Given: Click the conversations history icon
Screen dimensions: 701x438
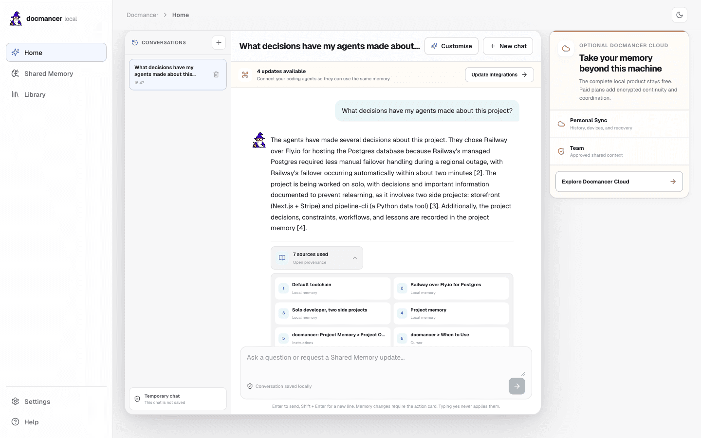Looking at the screenshot, I should [x=135, y=43].
